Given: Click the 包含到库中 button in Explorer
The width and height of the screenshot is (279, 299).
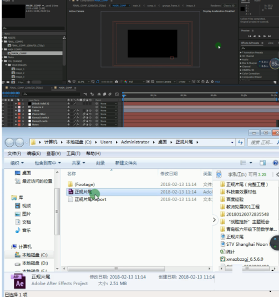Looking at the screenshot, I should [48, 163].
